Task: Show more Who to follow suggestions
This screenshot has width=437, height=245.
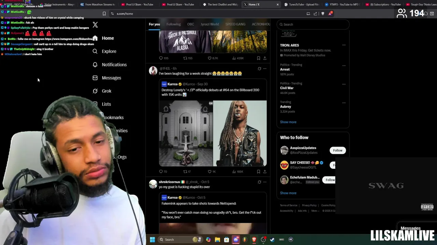Action: (288, 193)
